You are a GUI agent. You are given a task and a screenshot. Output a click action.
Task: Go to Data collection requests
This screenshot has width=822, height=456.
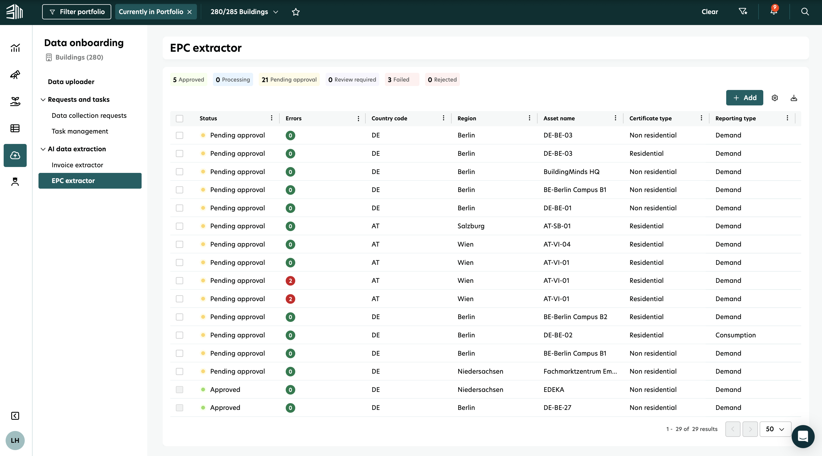pyautogui.click(x=89, y=115)
